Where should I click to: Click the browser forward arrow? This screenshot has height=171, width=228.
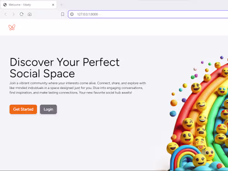(x=14, y=14)
